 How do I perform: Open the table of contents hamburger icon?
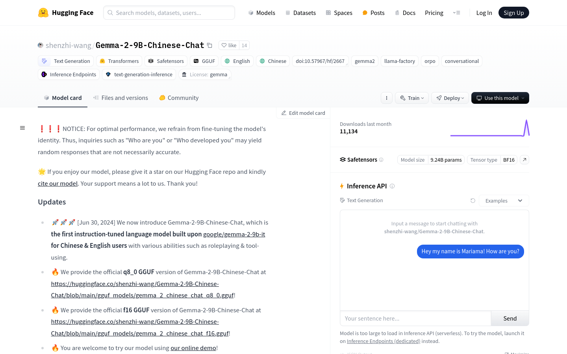pos(22,128)
